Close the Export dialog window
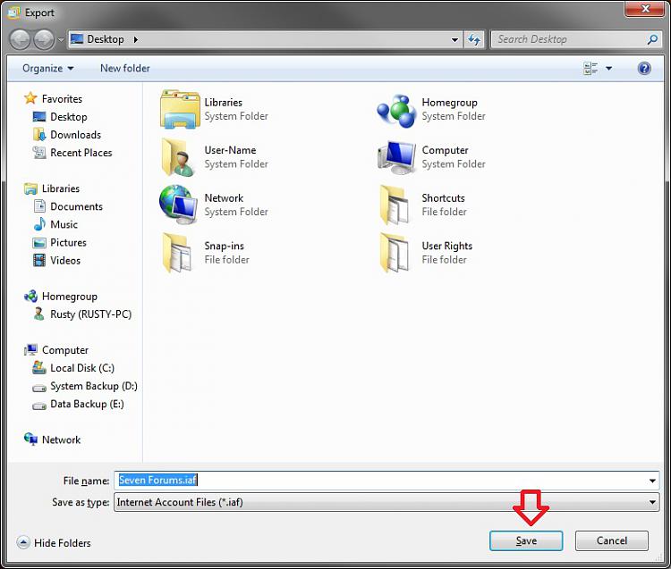The width and height of the screenshot is (671, 569). click(644, 9)
